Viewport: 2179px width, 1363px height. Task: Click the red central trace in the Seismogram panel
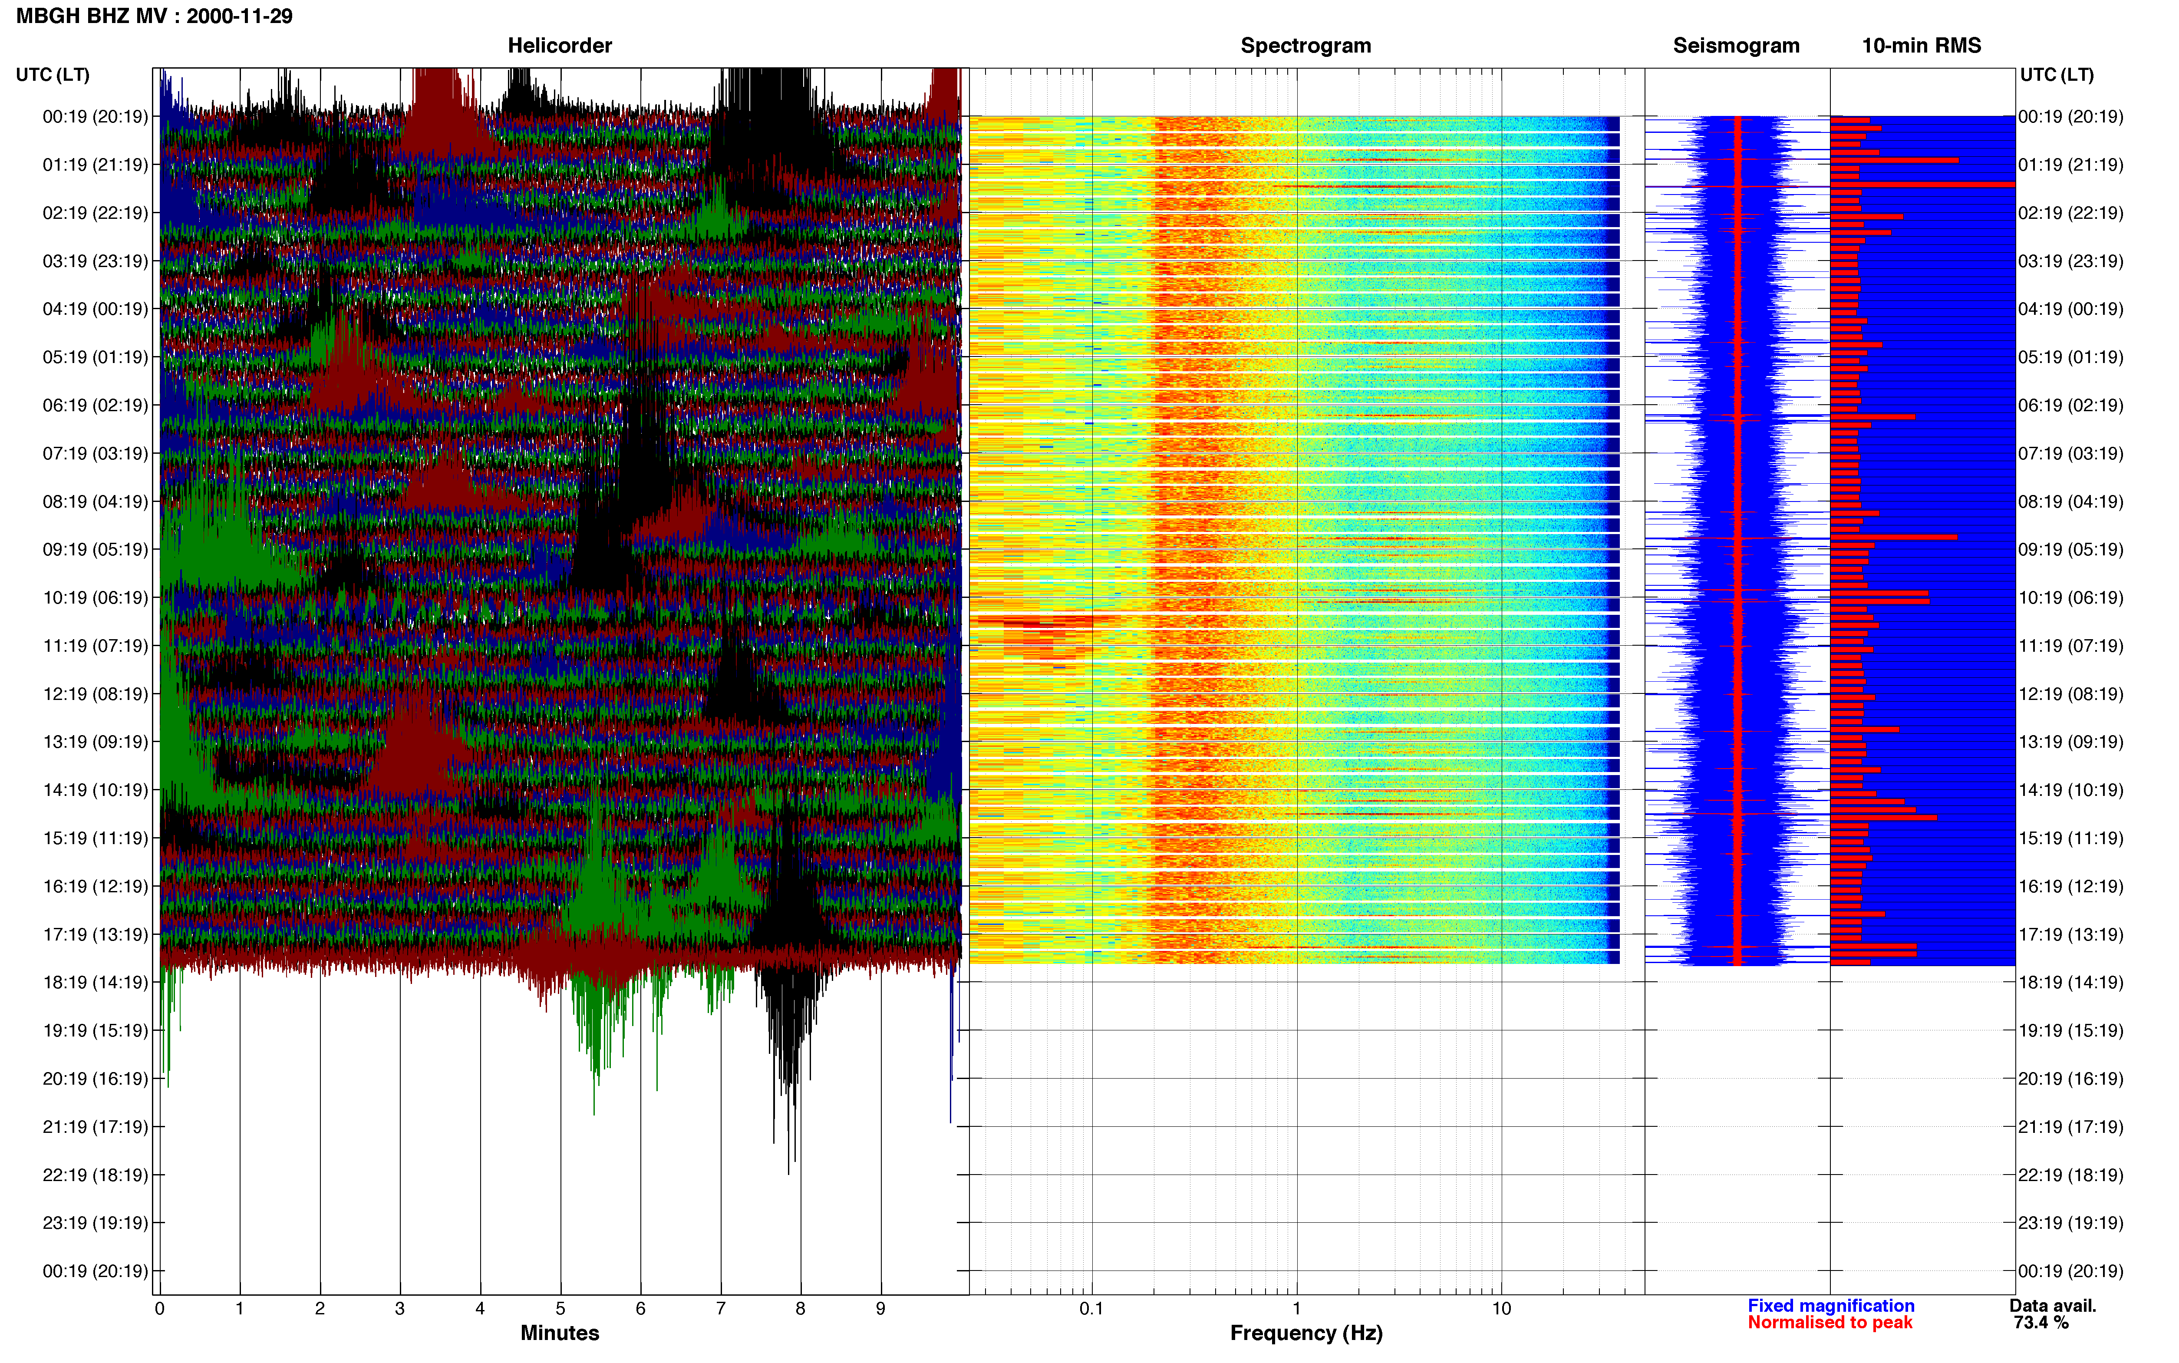point(1737,541)
